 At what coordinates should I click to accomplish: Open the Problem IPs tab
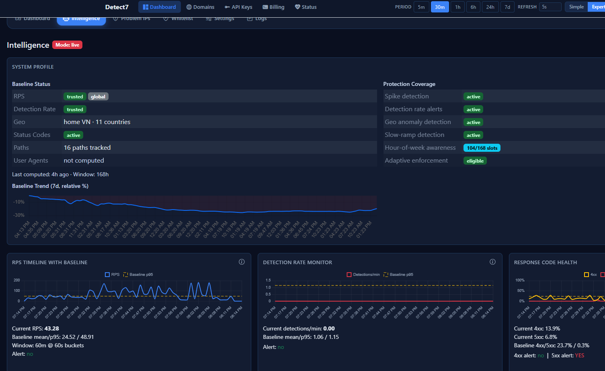[131, 19]
